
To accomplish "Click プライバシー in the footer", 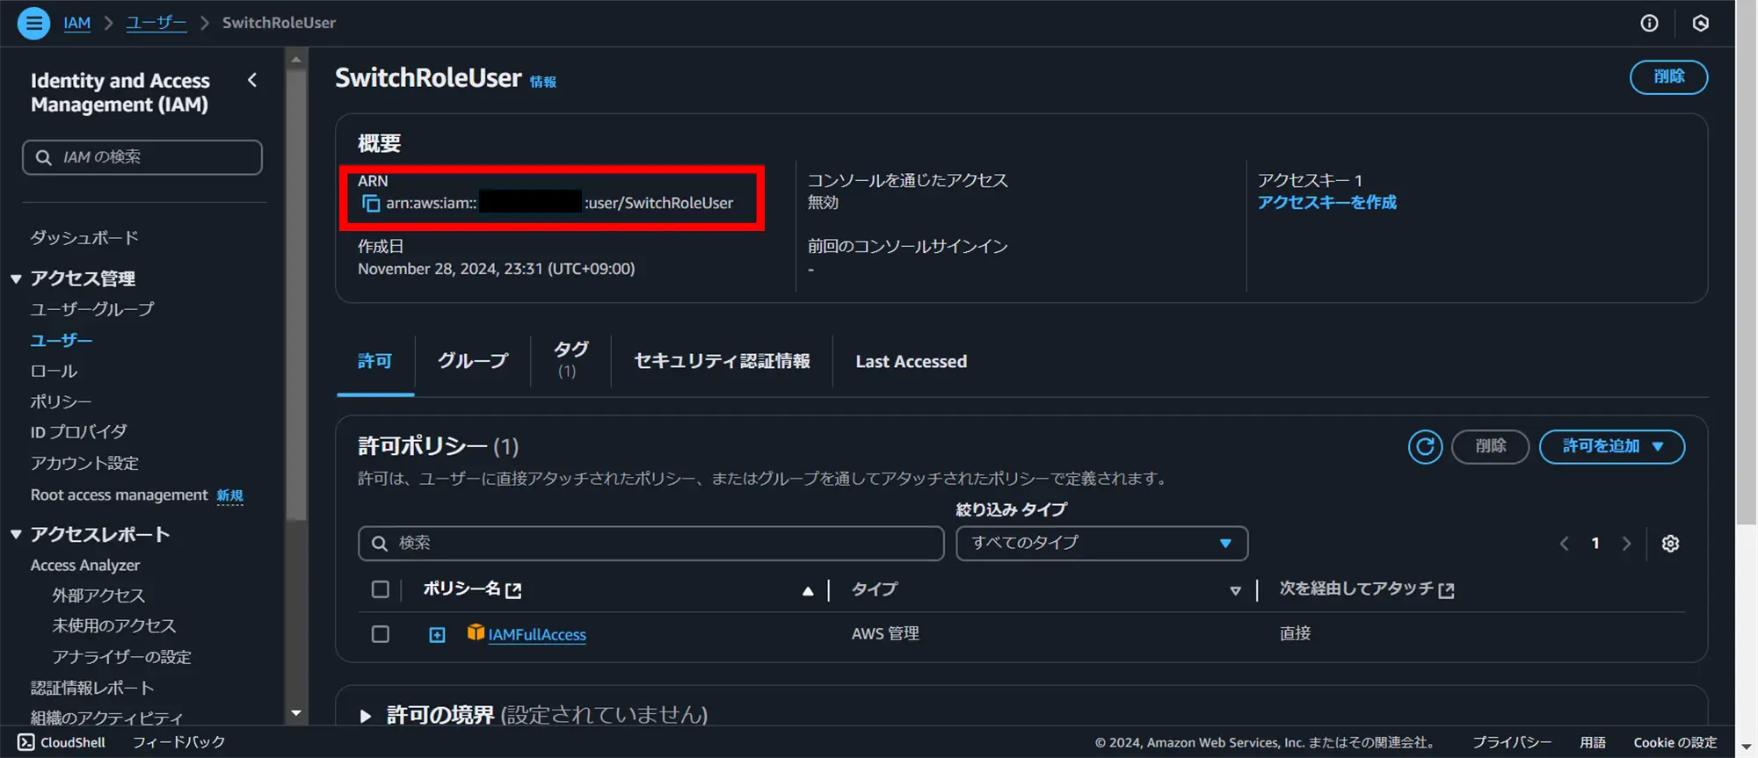I will (1512, 742).
